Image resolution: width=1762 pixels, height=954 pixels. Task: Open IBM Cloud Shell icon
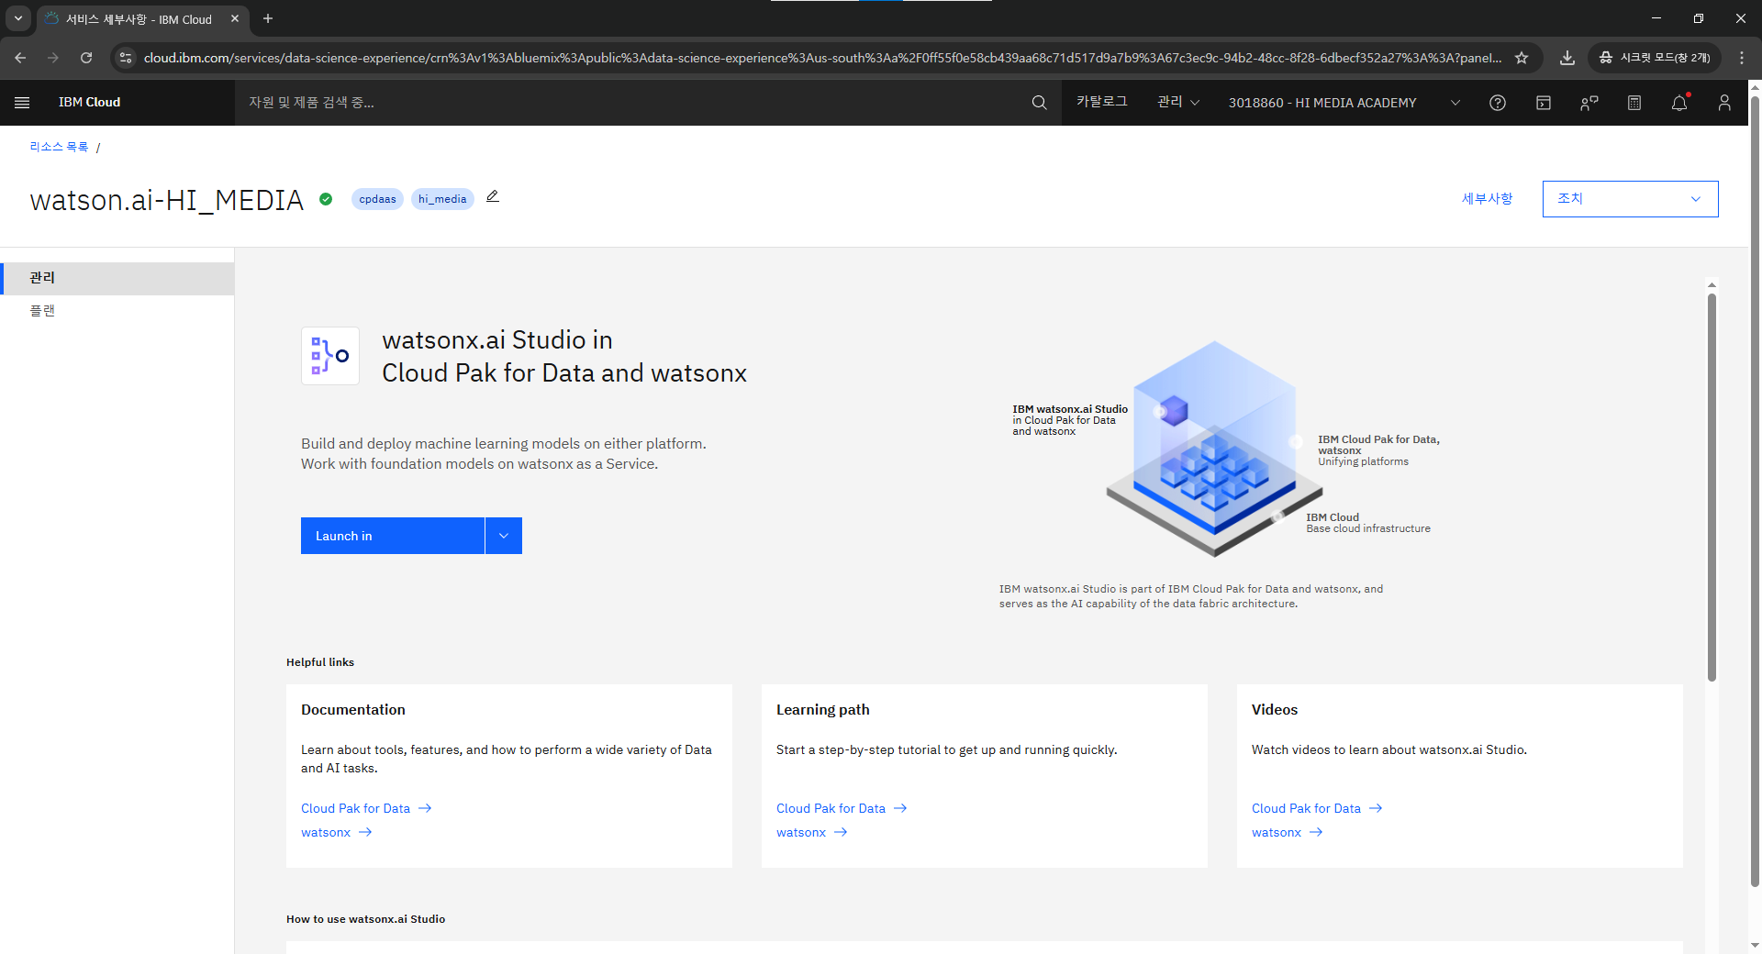[x=1544, y=103]
